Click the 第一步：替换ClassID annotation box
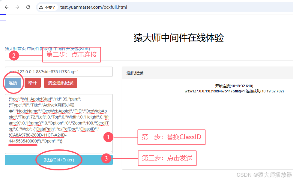Image resolution: width=293 pixels, height=180 pixels. click(x=171, y=137)
